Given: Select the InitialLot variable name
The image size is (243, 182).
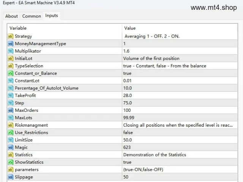Looking at the screenshot, I should pyautogui.click(x=24, y=58).
